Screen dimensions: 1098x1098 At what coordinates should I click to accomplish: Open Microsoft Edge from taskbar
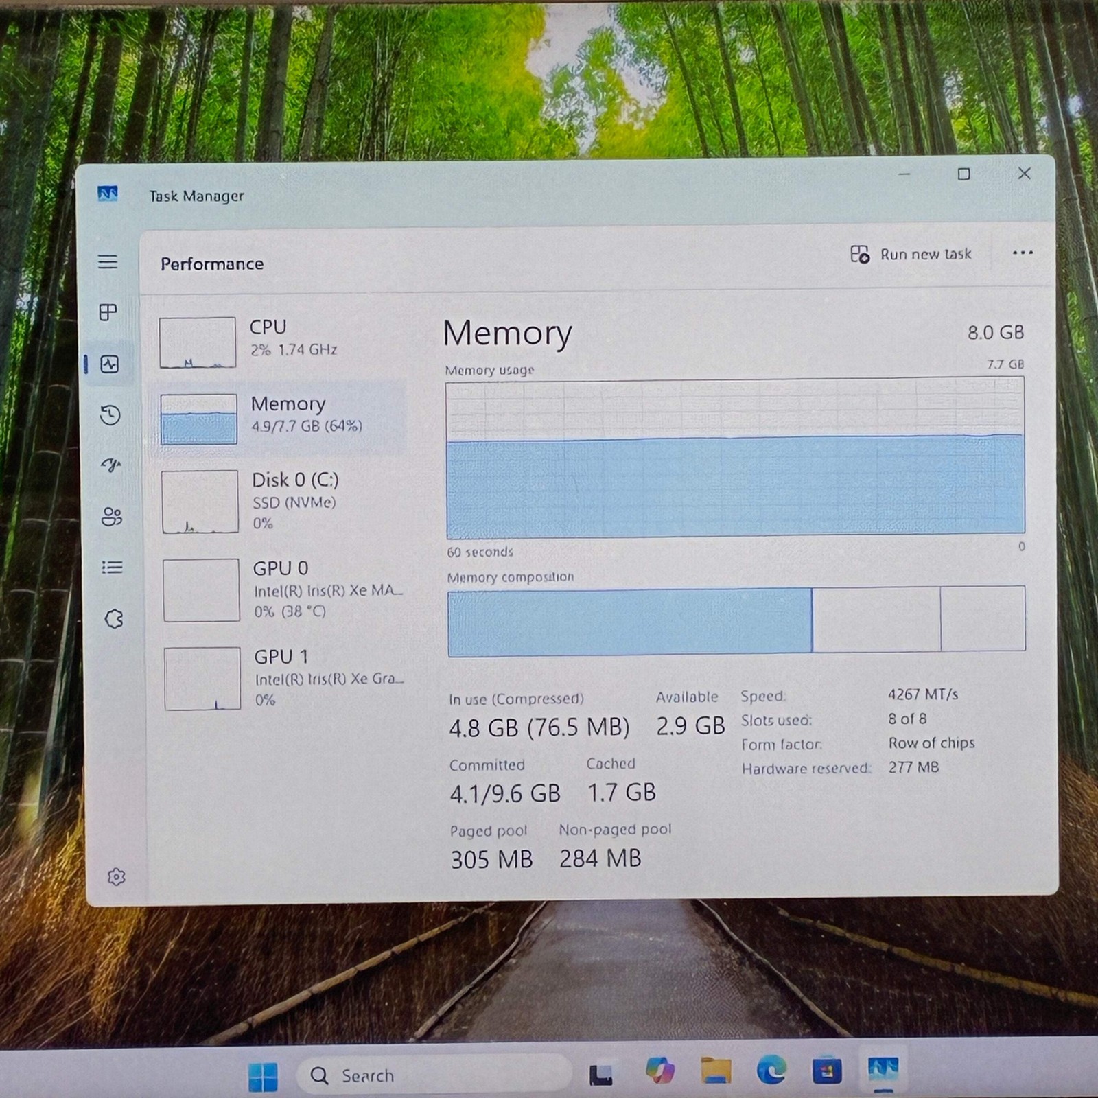771,1071
